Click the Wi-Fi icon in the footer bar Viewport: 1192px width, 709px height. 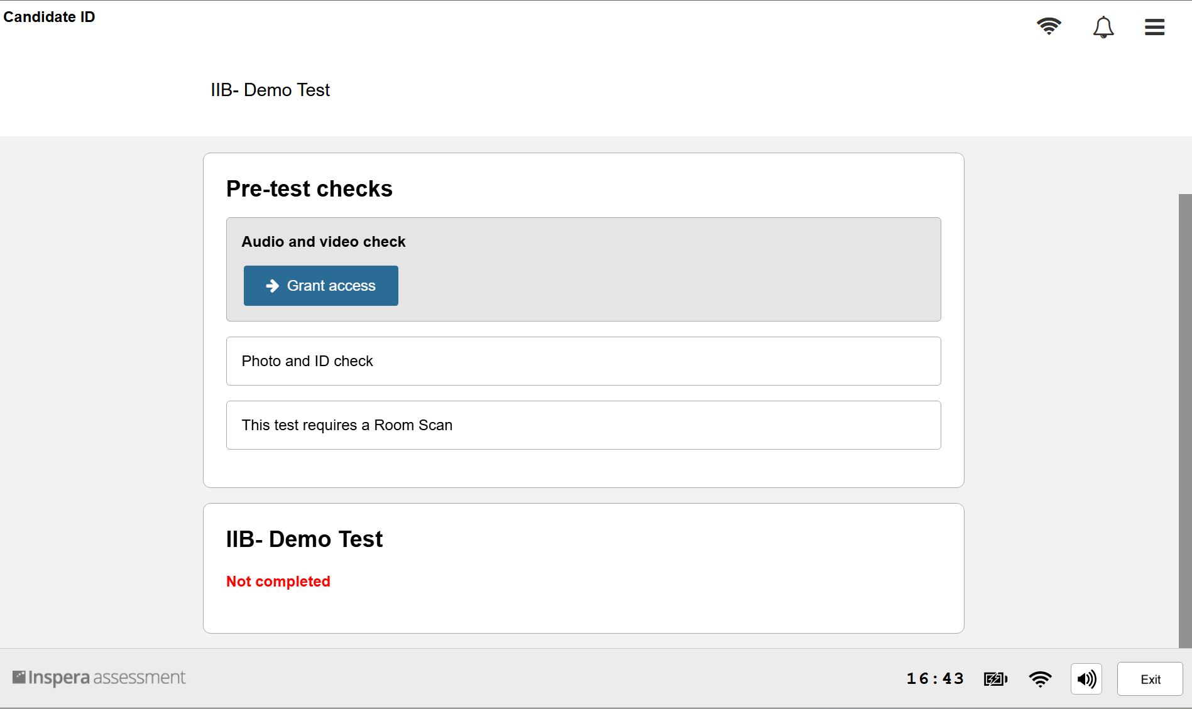pyautogui.click(x=1040, y=679)
